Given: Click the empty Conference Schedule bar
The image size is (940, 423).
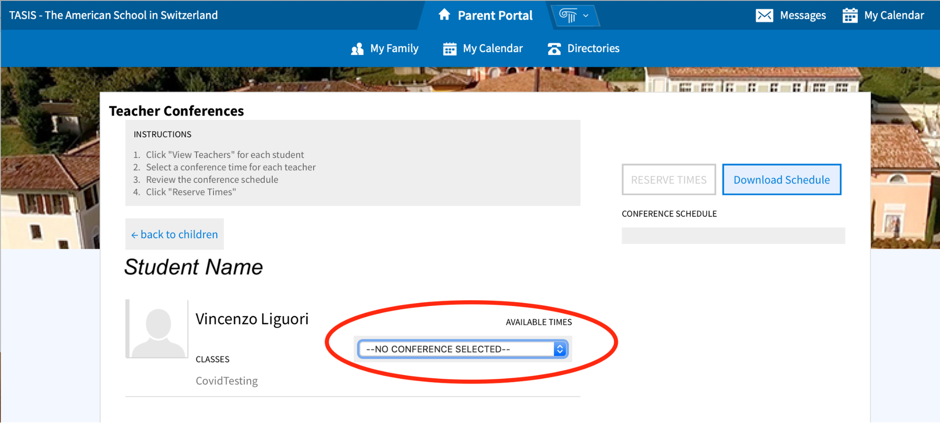Looking at the screenshot, I should [x=733, y=235].
